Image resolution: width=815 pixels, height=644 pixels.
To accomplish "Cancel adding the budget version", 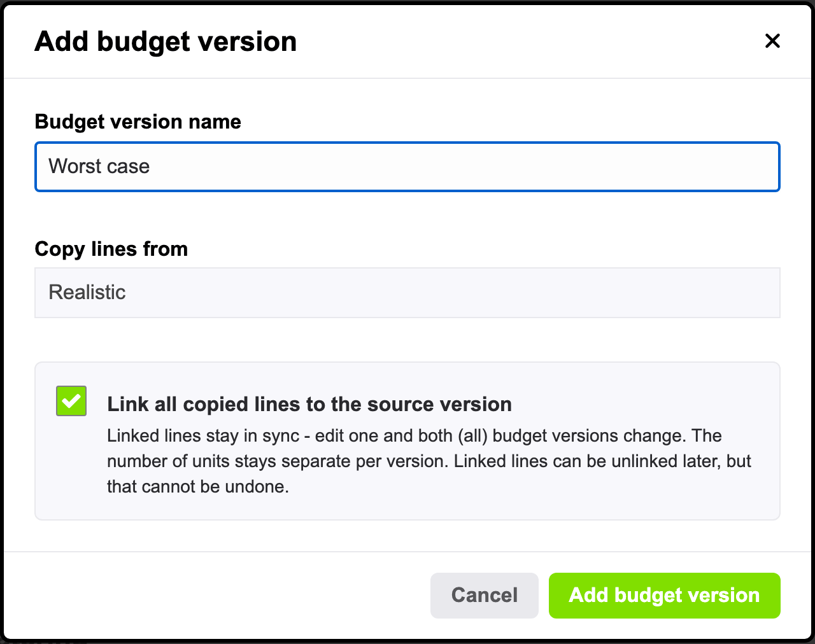I will [485, 596].
